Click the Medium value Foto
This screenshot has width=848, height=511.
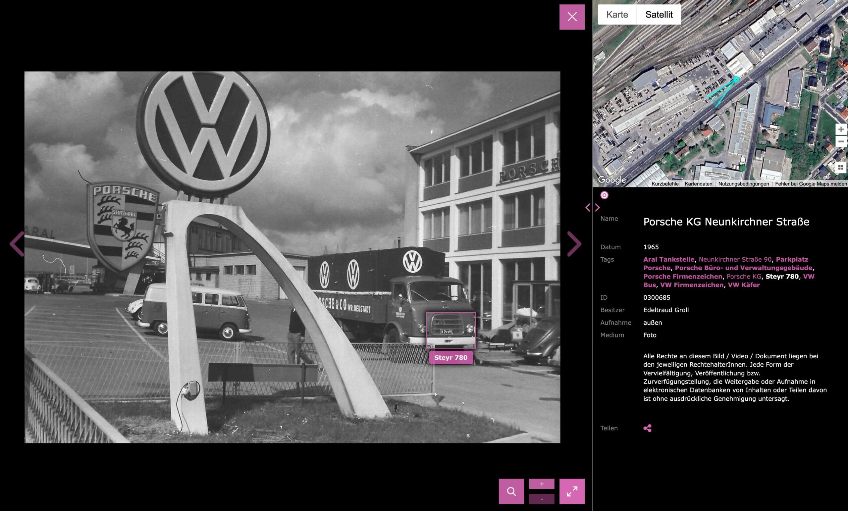click(x=650, y=335)
